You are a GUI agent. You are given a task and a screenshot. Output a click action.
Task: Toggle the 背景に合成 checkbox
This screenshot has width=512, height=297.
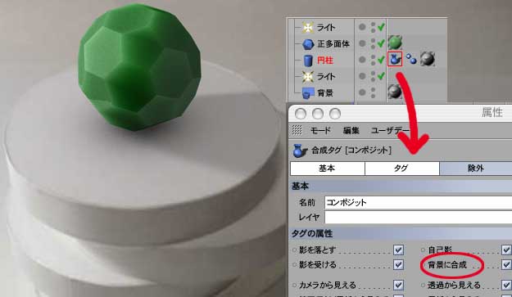coord(507,264)
